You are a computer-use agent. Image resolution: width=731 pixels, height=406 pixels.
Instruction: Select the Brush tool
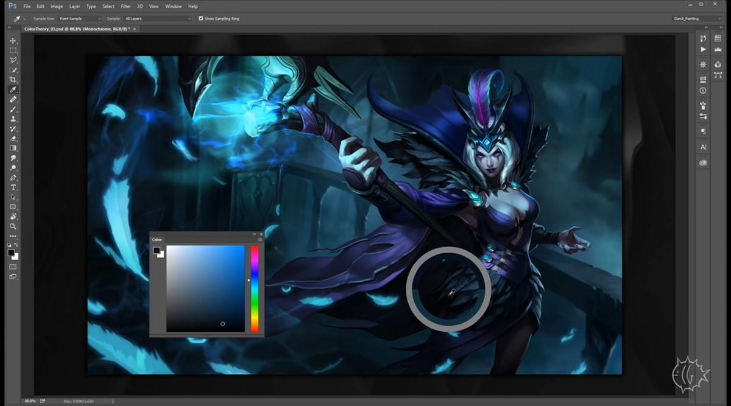[13, 109]
